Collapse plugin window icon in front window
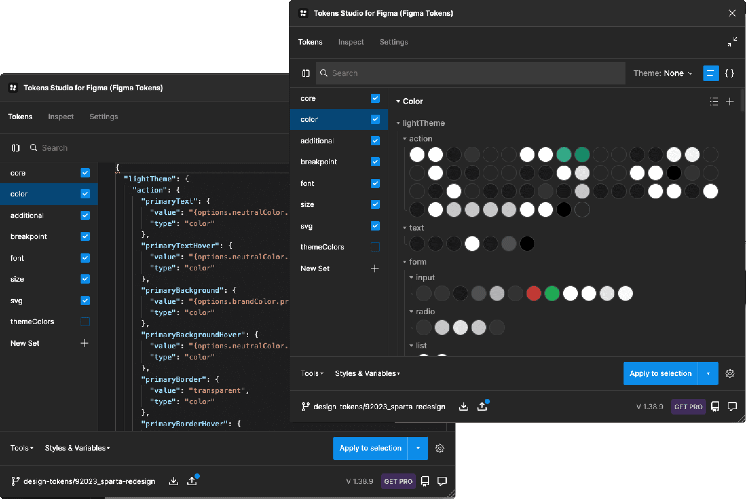Screen dimensions: 746x499 732,42
